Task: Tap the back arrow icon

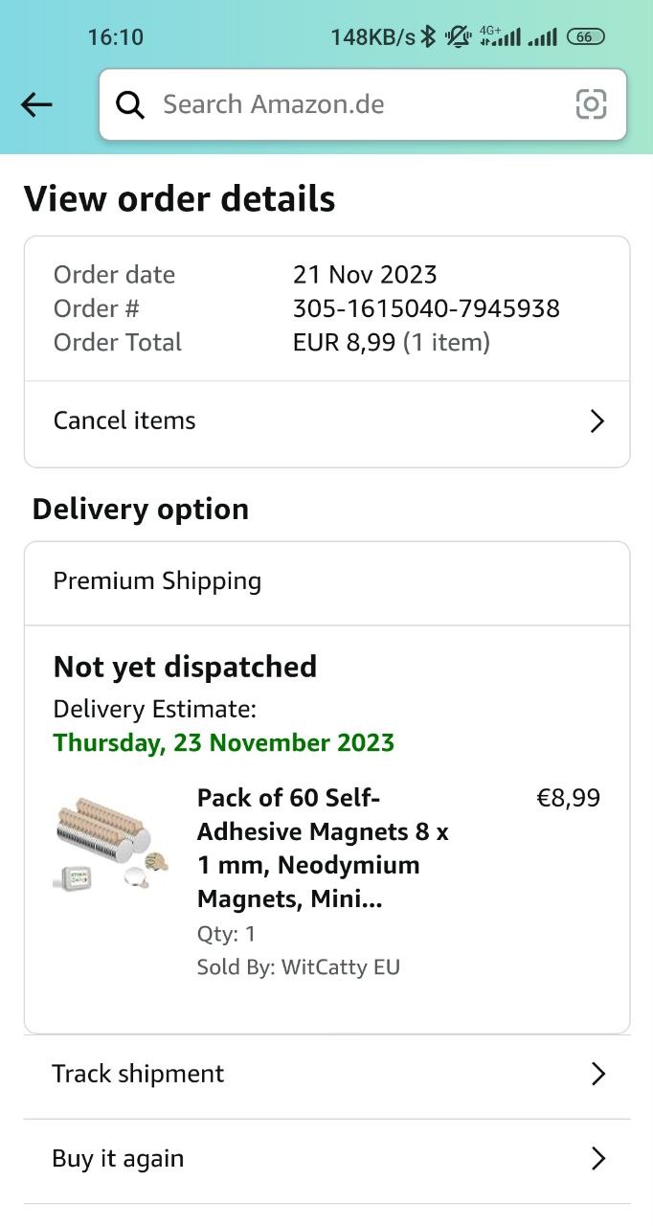Action: coord(36,104)
